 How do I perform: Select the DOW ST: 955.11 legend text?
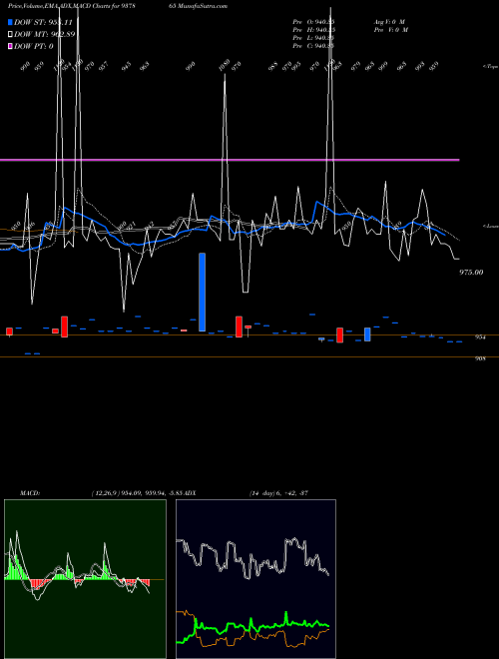click(x=43, y=22)
